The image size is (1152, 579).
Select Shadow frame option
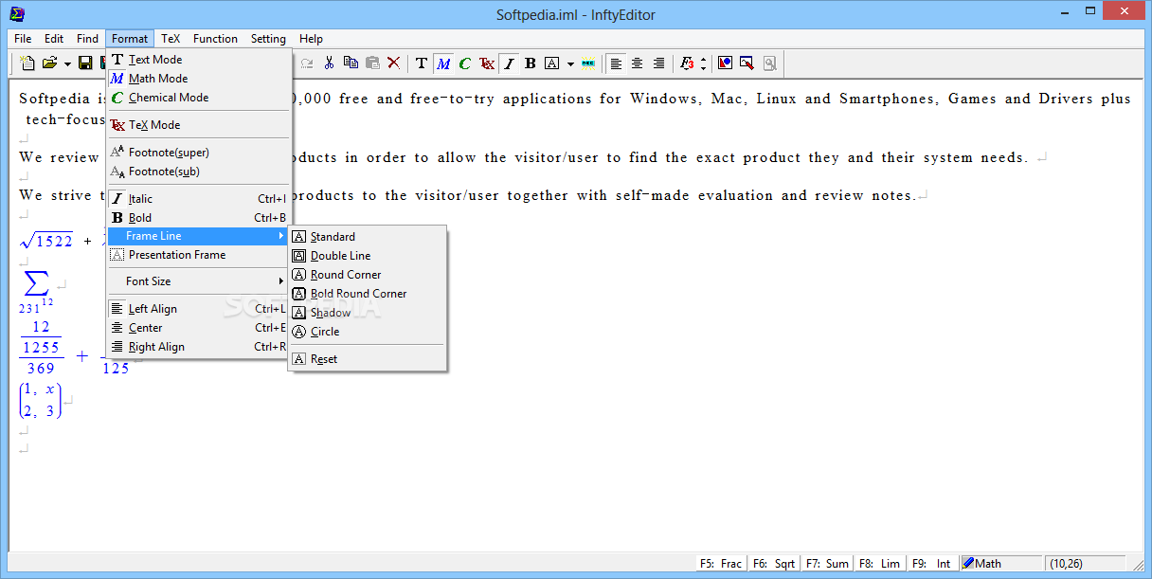point(367,313)
